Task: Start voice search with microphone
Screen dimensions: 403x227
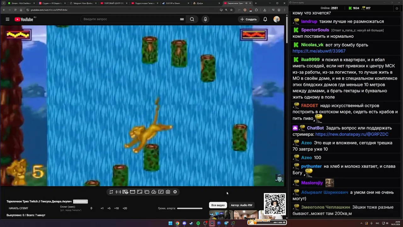Action: point(205,19)
